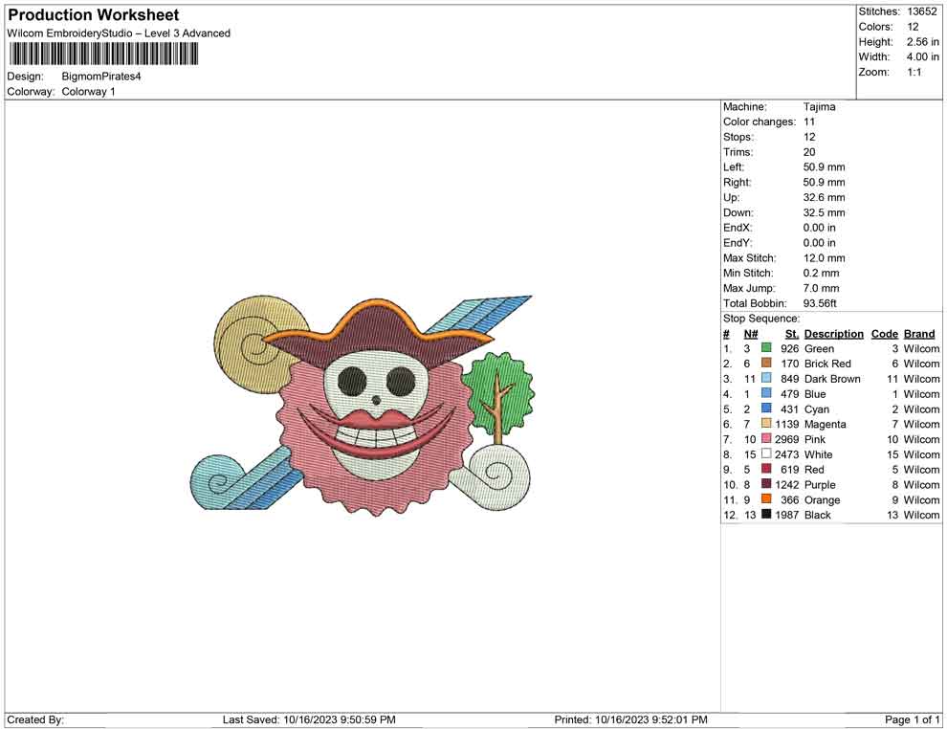This screenshot has width=947, height=729.
Task: Click the 'Brand' column header
Action: point(919,334)
